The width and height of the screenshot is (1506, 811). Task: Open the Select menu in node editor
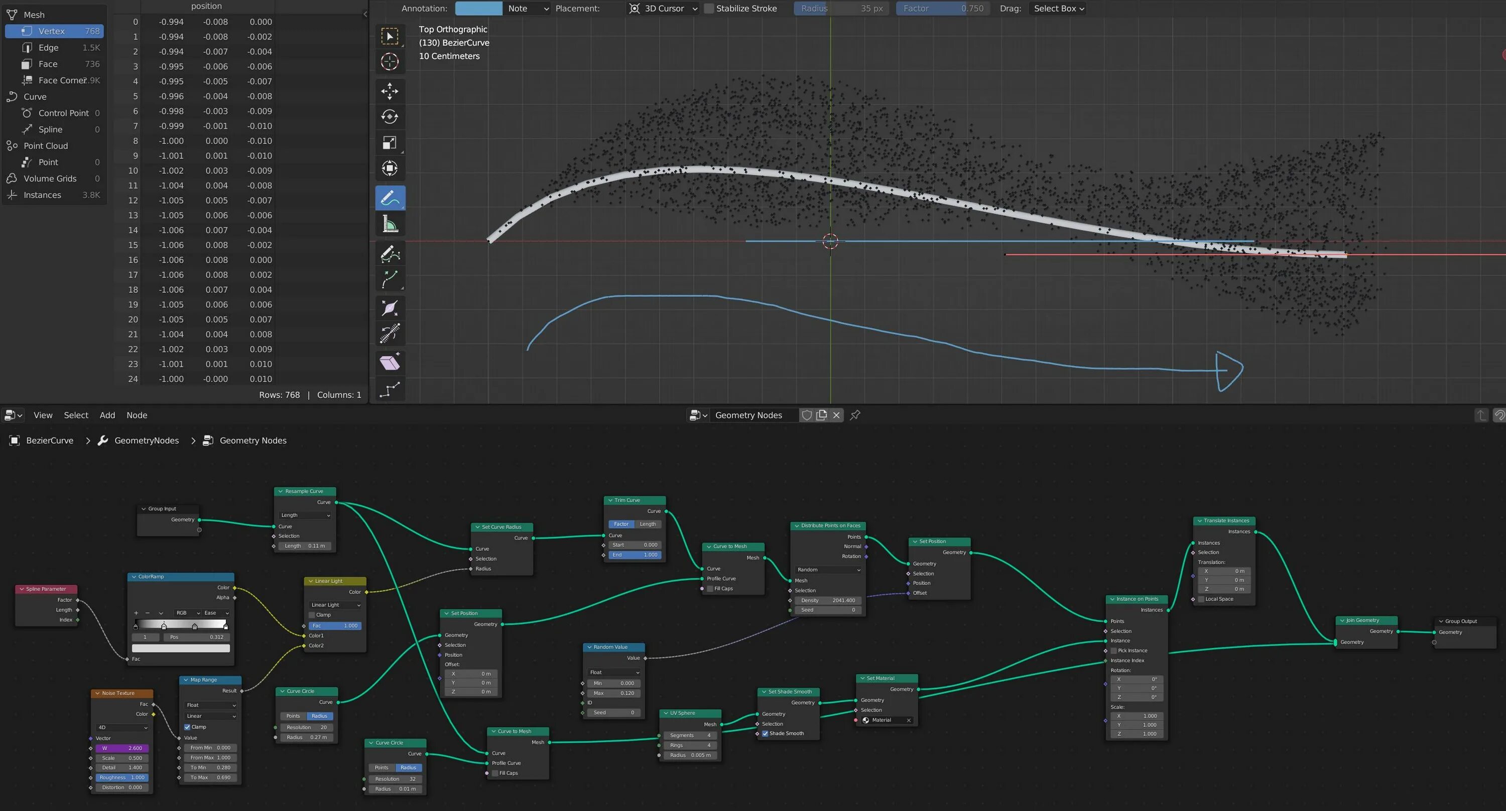(76, 415)
